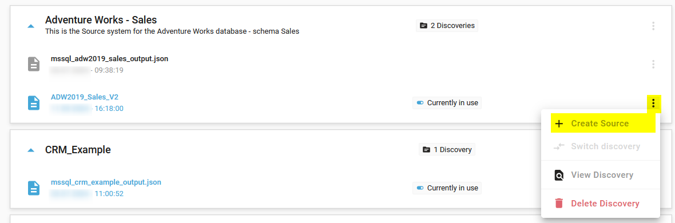Collapse the Adventure Works - Sales section
Image resolution: width=675 pixels, height=223 pixels.
(30, 26)
